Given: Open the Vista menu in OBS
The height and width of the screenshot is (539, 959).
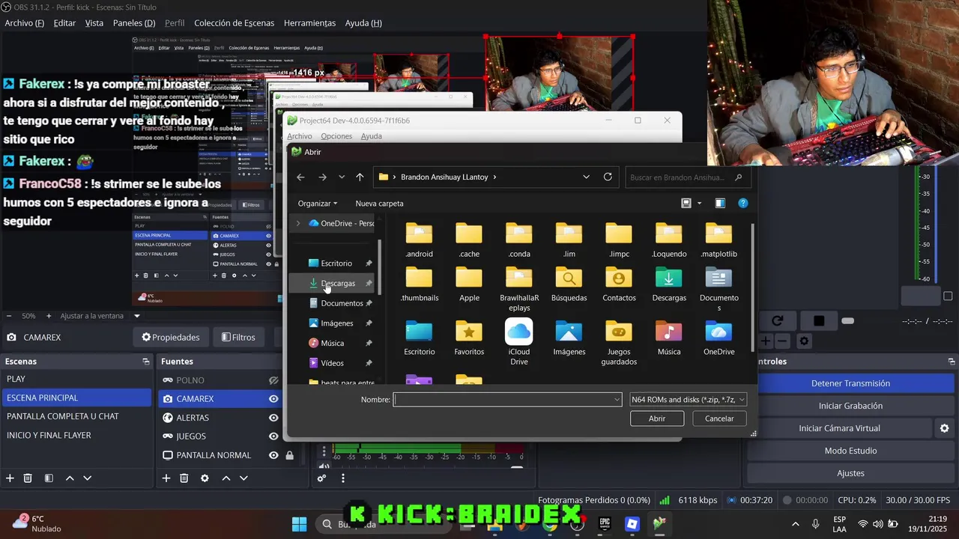Looking at the screenshot, I should pos(94,22).
